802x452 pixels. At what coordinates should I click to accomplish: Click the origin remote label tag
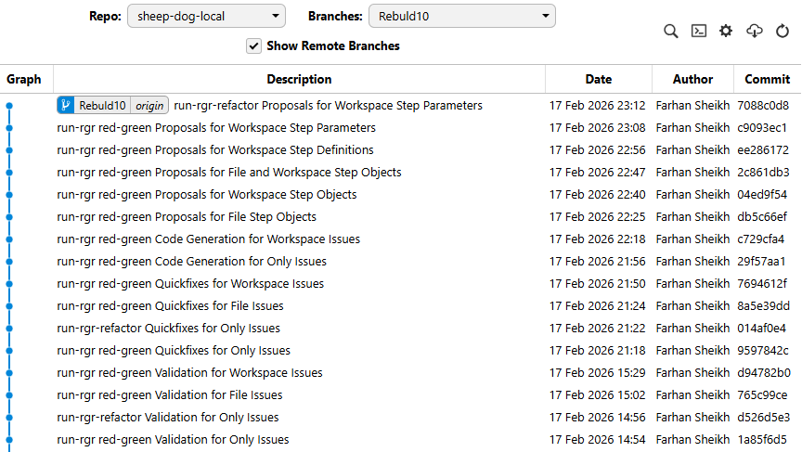[149, 106]
